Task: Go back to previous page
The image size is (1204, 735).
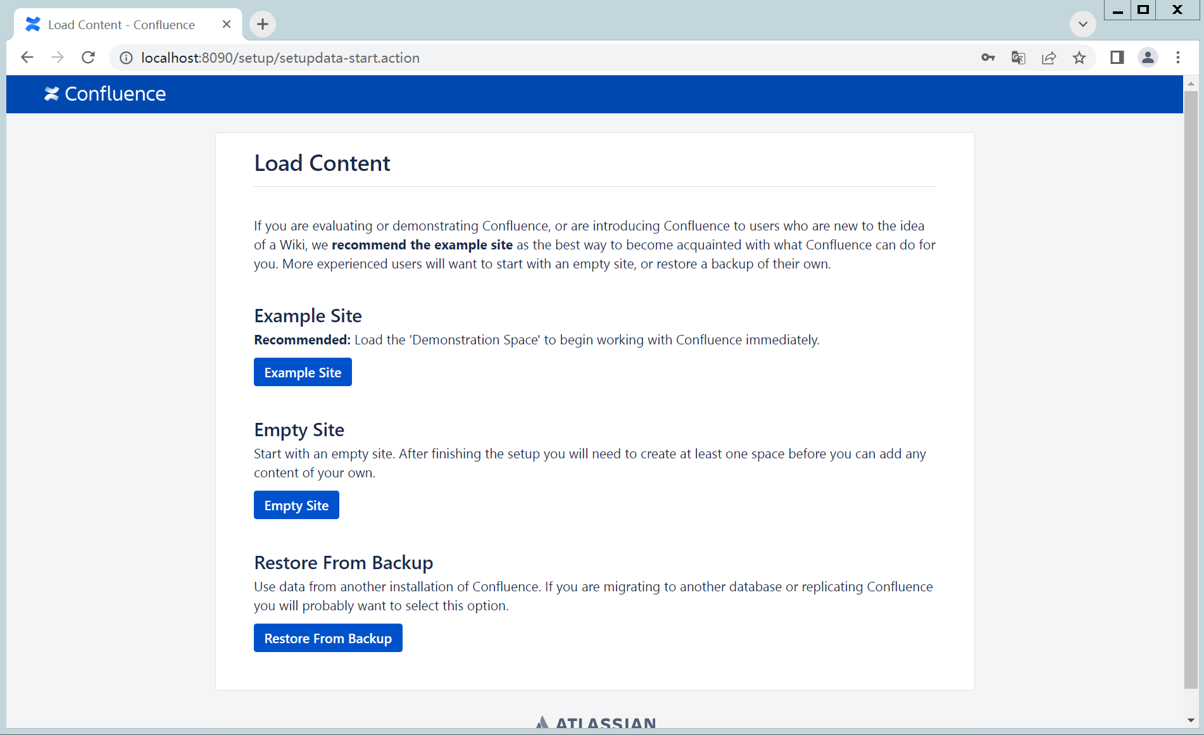Action: [x=27, y=58]
